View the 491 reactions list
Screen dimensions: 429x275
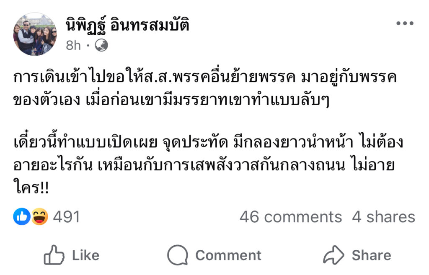66,217
